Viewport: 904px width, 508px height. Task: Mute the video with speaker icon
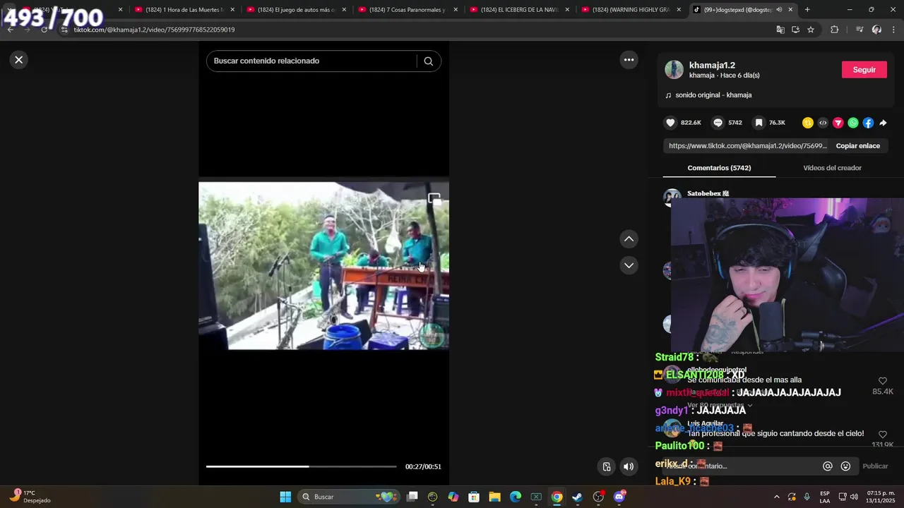pyautogui.click(x=628, y=466)
